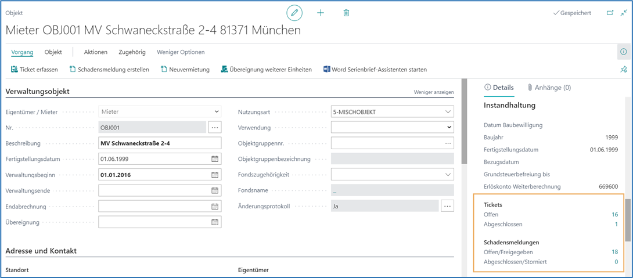The width and height of the screenshot is (633, 278).
Task: Click into the Beschreibung text field
Action: 160,143
